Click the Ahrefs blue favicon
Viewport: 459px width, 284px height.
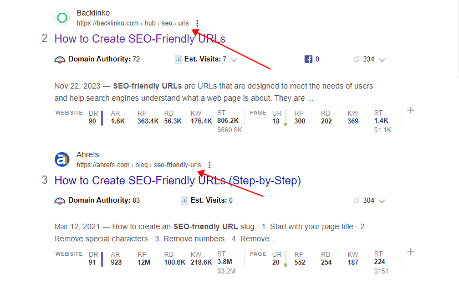click(62, 159)
